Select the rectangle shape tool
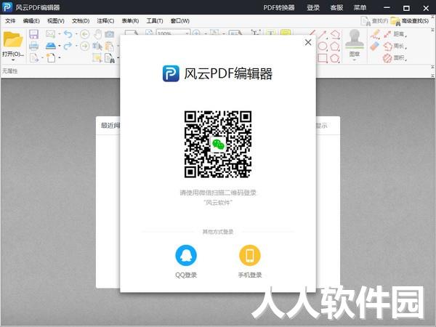This screenshot has height=327, width=436. pos(322,58)
